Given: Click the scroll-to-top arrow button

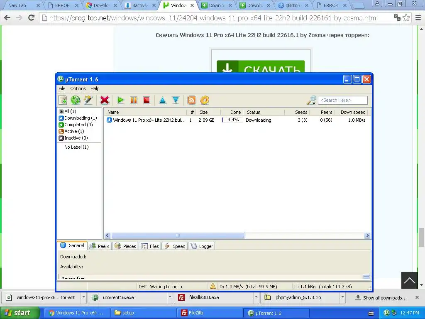Looking at the screenshot, I should [409, 280].
